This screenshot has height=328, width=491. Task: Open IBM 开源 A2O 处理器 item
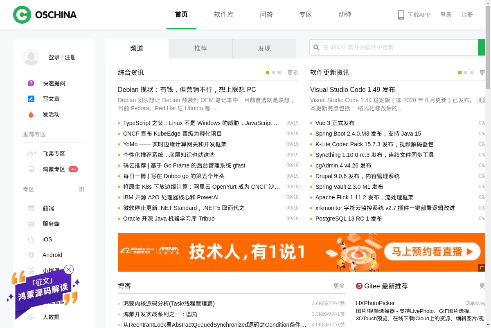click(171, 197)
